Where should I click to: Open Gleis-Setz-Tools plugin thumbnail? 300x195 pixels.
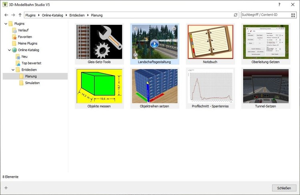click(x=99, y=42)
